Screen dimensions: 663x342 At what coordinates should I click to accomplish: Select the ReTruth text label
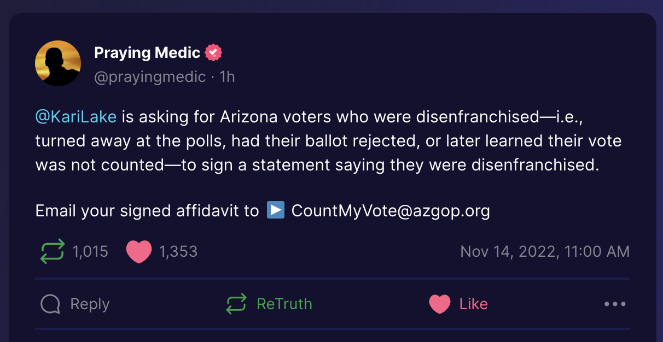(284, 304)
